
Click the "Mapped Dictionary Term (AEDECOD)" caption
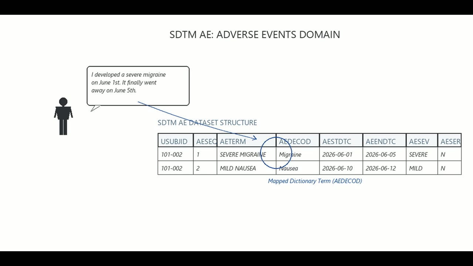315,181
